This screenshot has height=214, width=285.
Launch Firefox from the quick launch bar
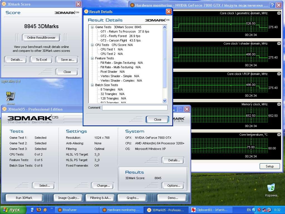(x=39, y=210)
